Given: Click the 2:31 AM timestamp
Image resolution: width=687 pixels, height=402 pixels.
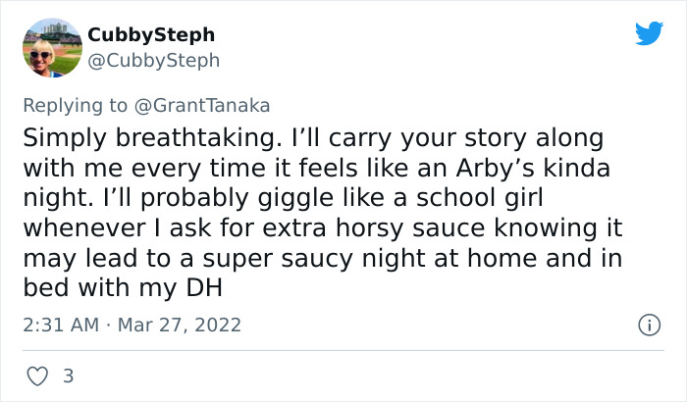Looking at the screenshot, I should pos(59,324).
